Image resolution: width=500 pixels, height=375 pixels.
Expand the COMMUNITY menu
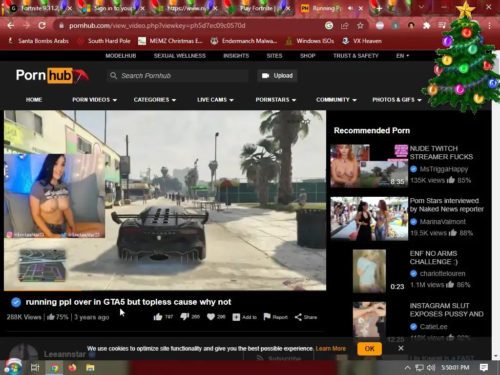tap(336, 100)
